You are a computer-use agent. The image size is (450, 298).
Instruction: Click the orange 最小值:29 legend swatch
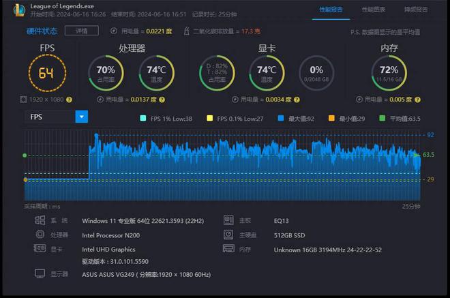(x=331, y=118)
